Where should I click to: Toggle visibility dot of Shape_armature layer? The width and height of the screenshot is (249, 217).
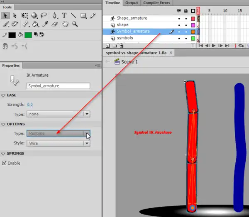click(179, 19)
